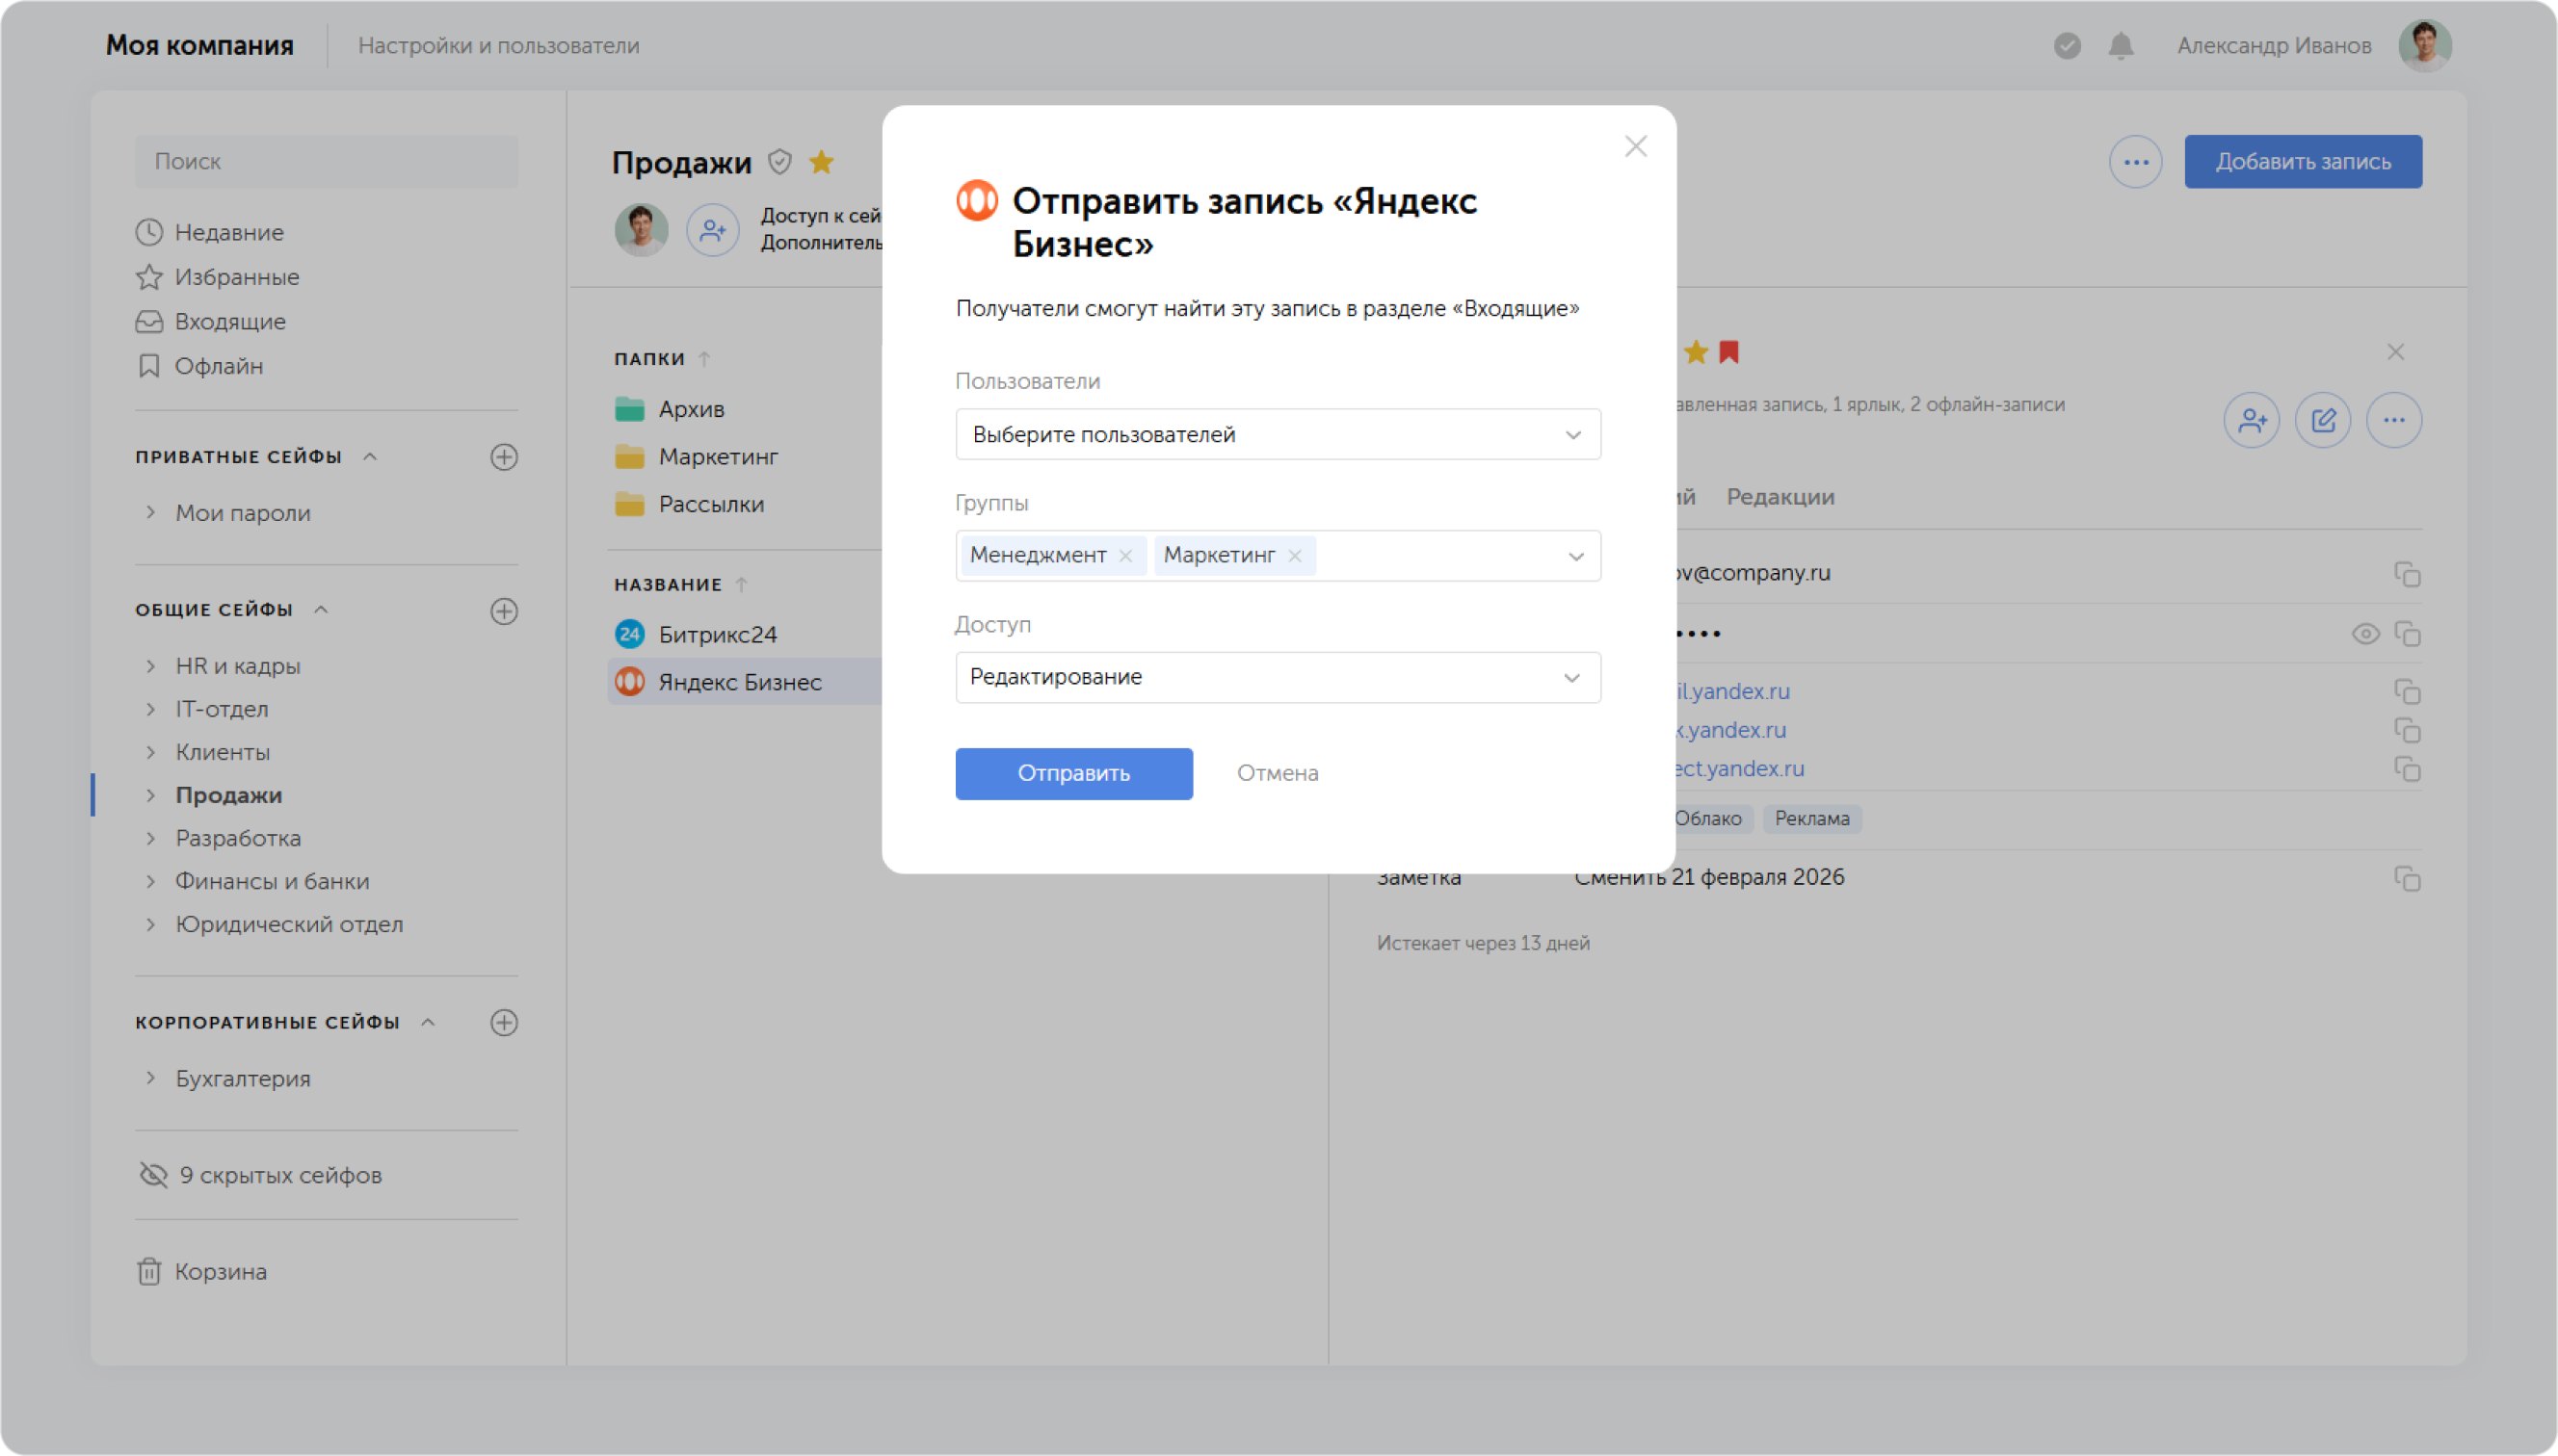This screenshot has height=1456, width=2558.
Task: Open the Доступ dropdown with Редактирование
Action: click(x=1278, y=678)
